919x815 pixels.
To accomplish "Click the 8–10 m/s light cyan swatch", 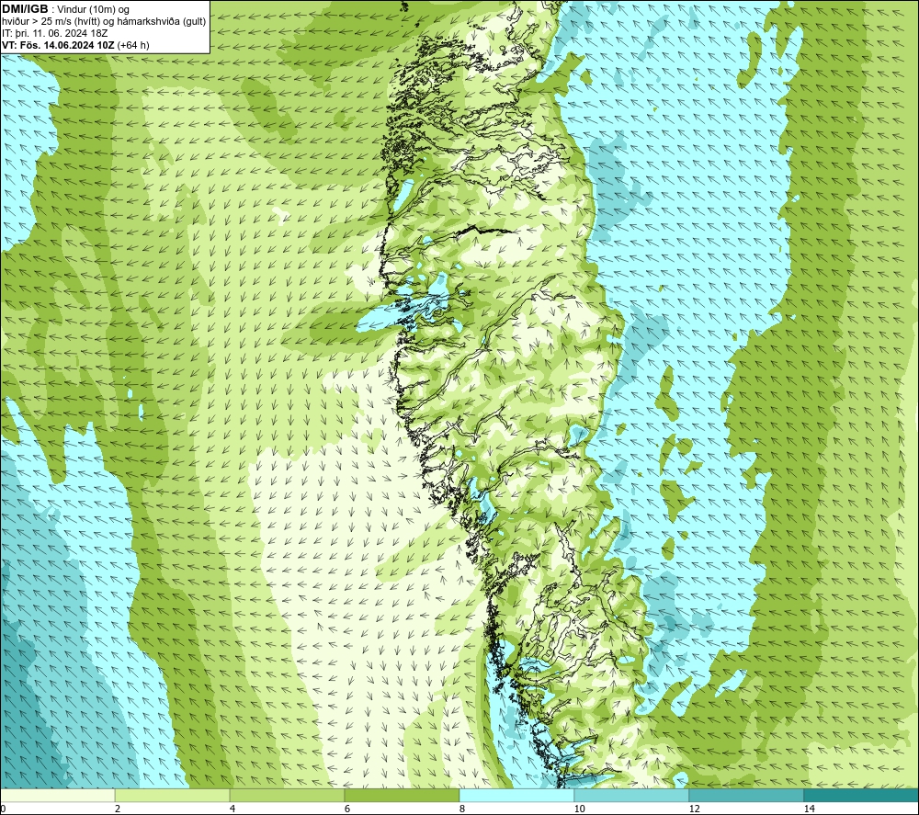I will point(516,796).
